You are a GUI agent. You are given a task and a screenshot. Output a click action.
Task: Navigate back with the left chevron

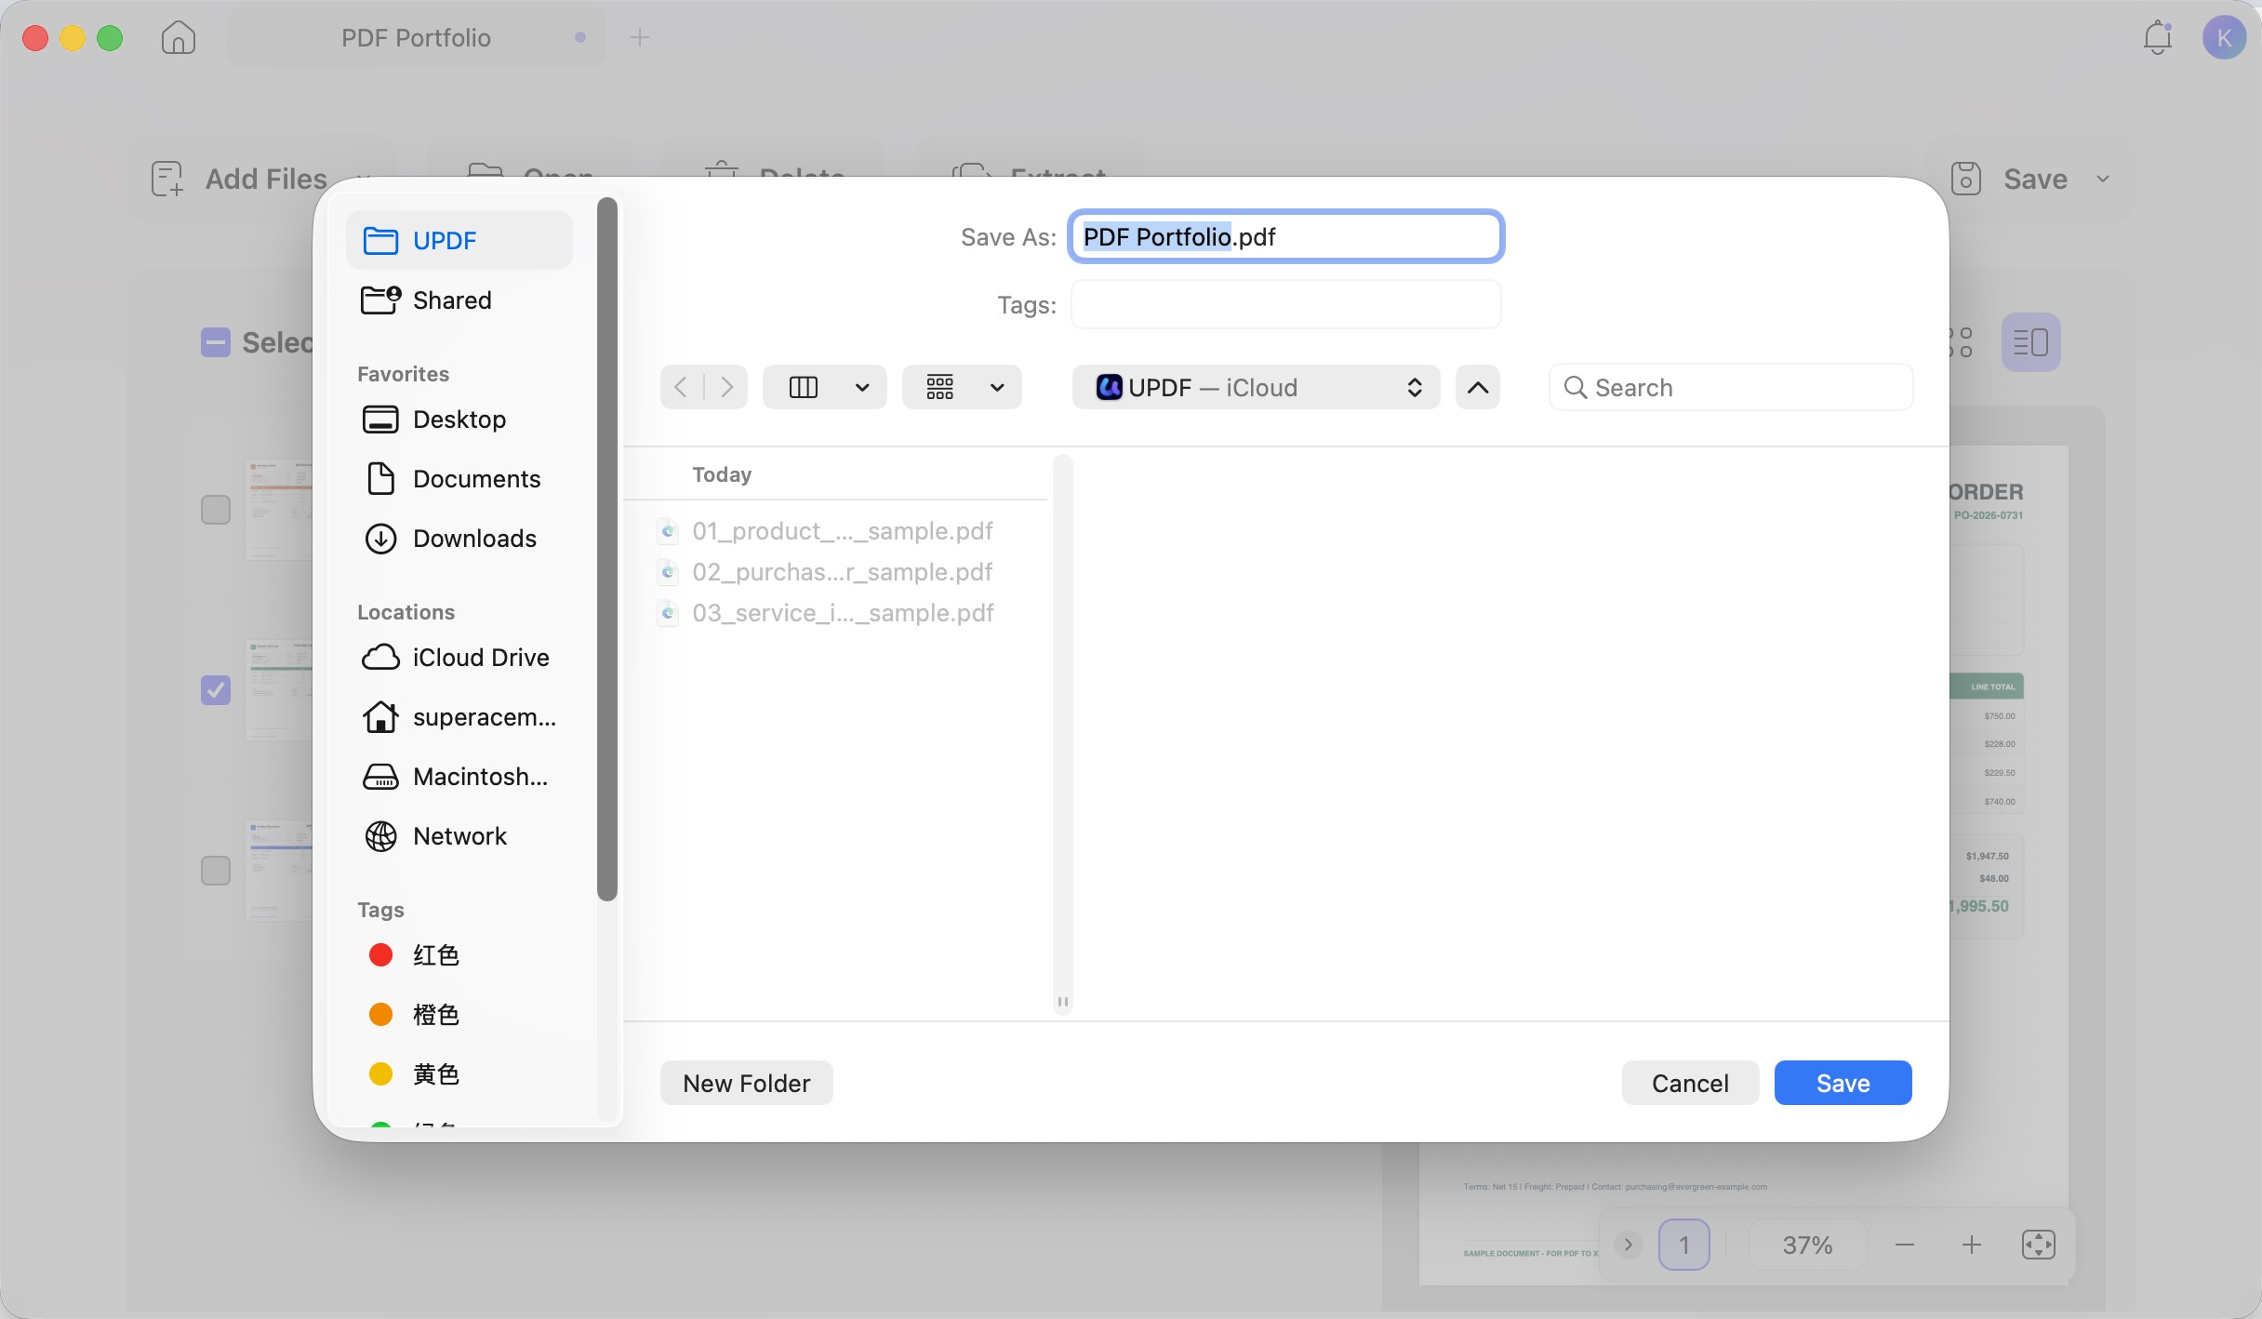click(x=681, y=387)
